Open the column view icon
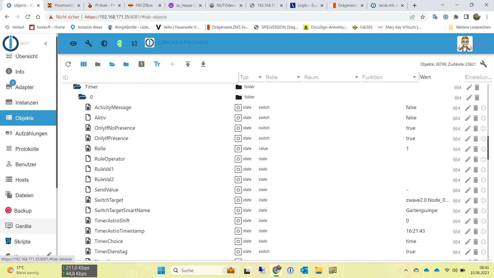Viewport: 494px width, 278px height. [83, 64]
